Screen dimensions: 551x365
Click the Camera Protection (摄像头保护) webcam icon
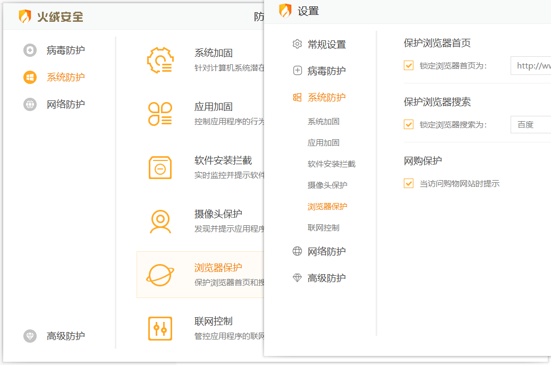[x=159, y=221]
